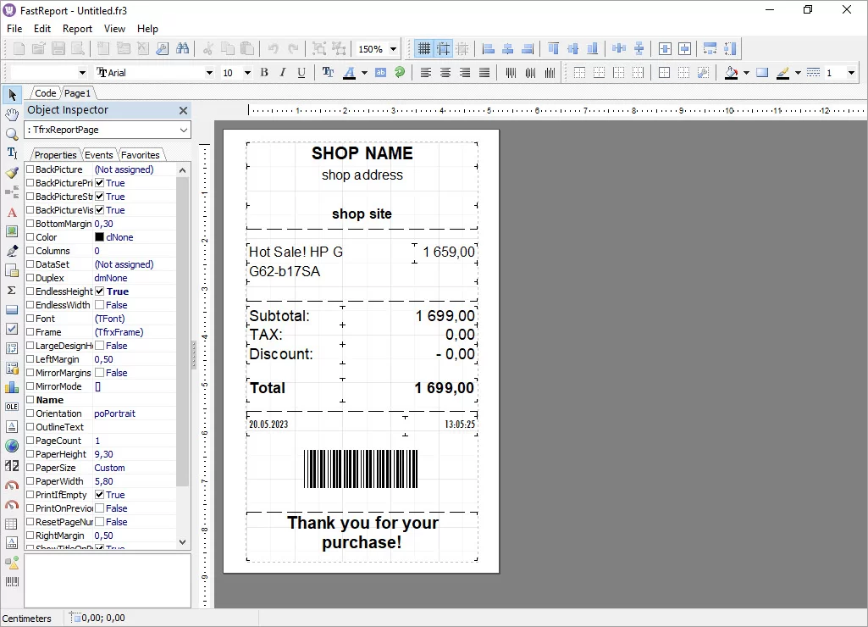Open the Arial font family dropdown
This screenshot has height=627, width=868.
coord(211,72)
